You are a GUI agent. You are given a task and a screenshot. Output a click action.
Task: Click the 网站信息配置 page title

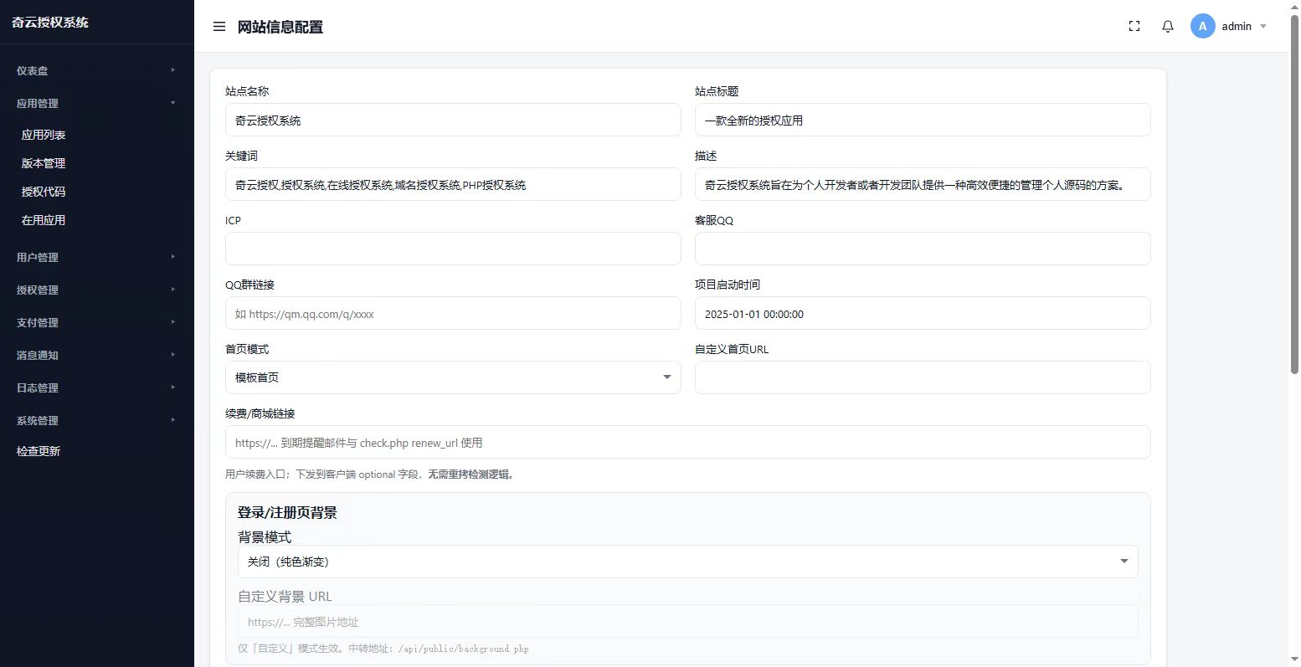[x=280, y=27]
